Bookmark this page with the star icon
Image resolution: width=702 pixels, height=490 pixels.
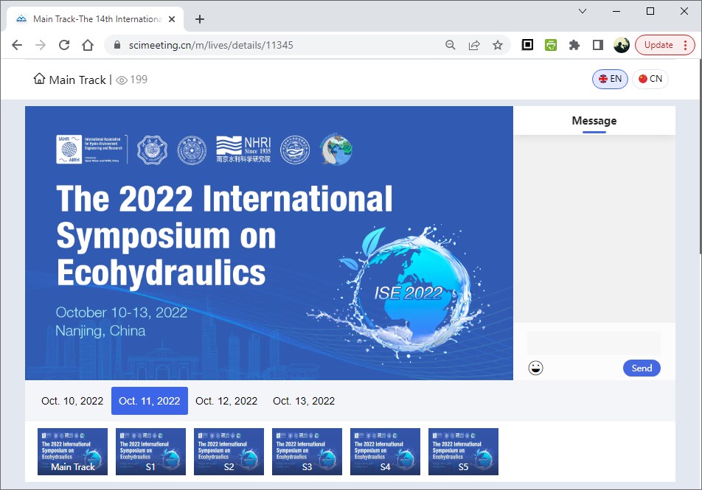point(498,45)
